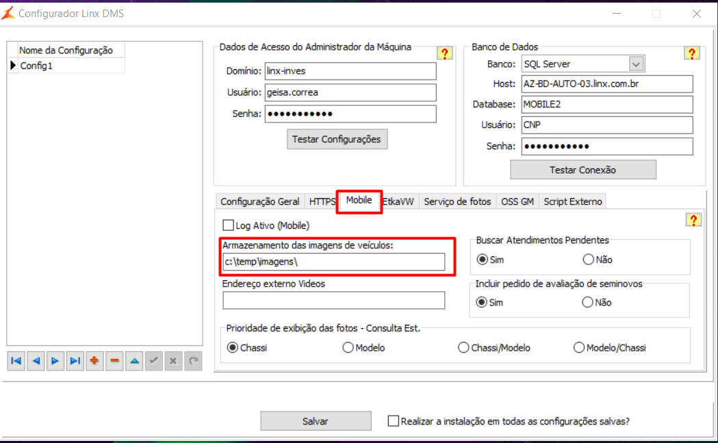Viewport: 718px width, 443px height.
Task: Go to first configuration record
Action: pyautogui.click(x=16, y=361)
